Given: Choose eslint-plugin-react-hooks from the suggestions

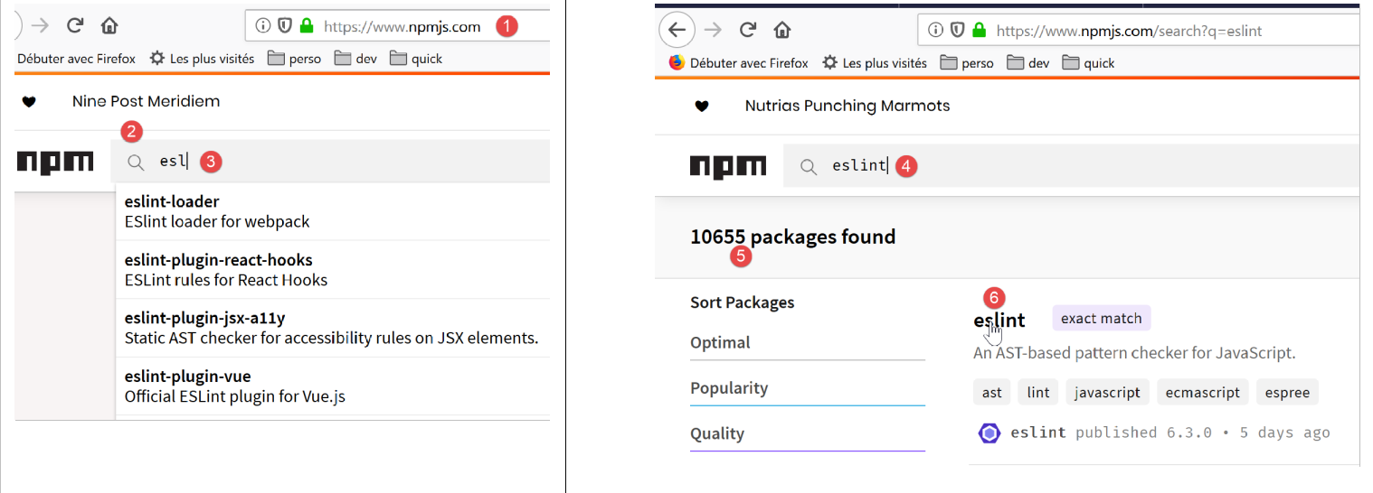Looking at the screenshot, I should (x=218, y=260).
